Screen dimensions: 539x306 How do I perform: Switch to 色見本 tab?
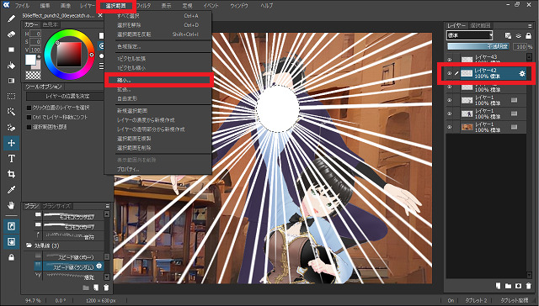(x=51, y=24)
